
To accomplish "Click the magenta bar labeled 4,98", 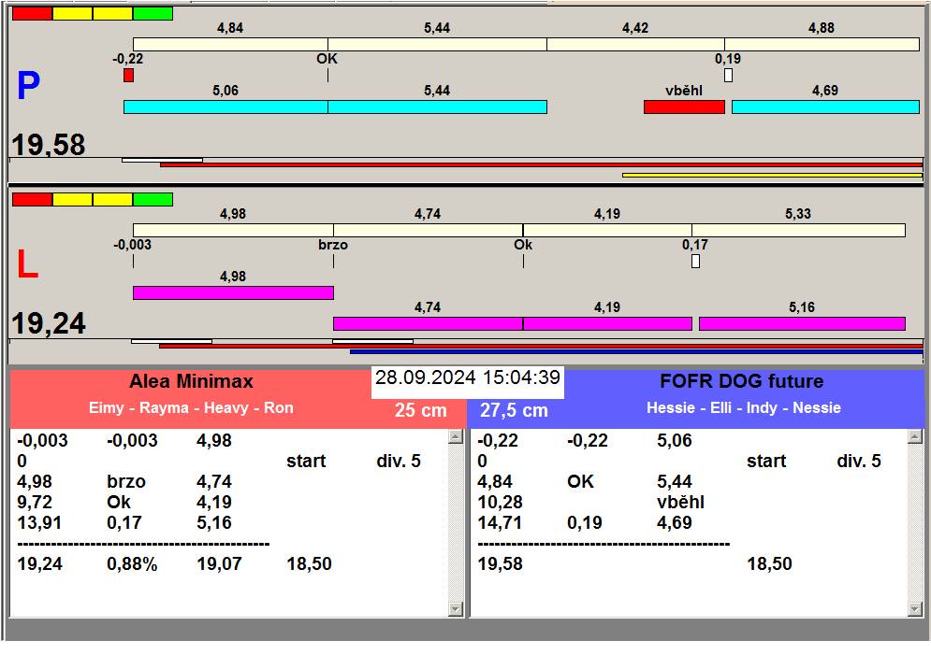I will pos(233,292).
